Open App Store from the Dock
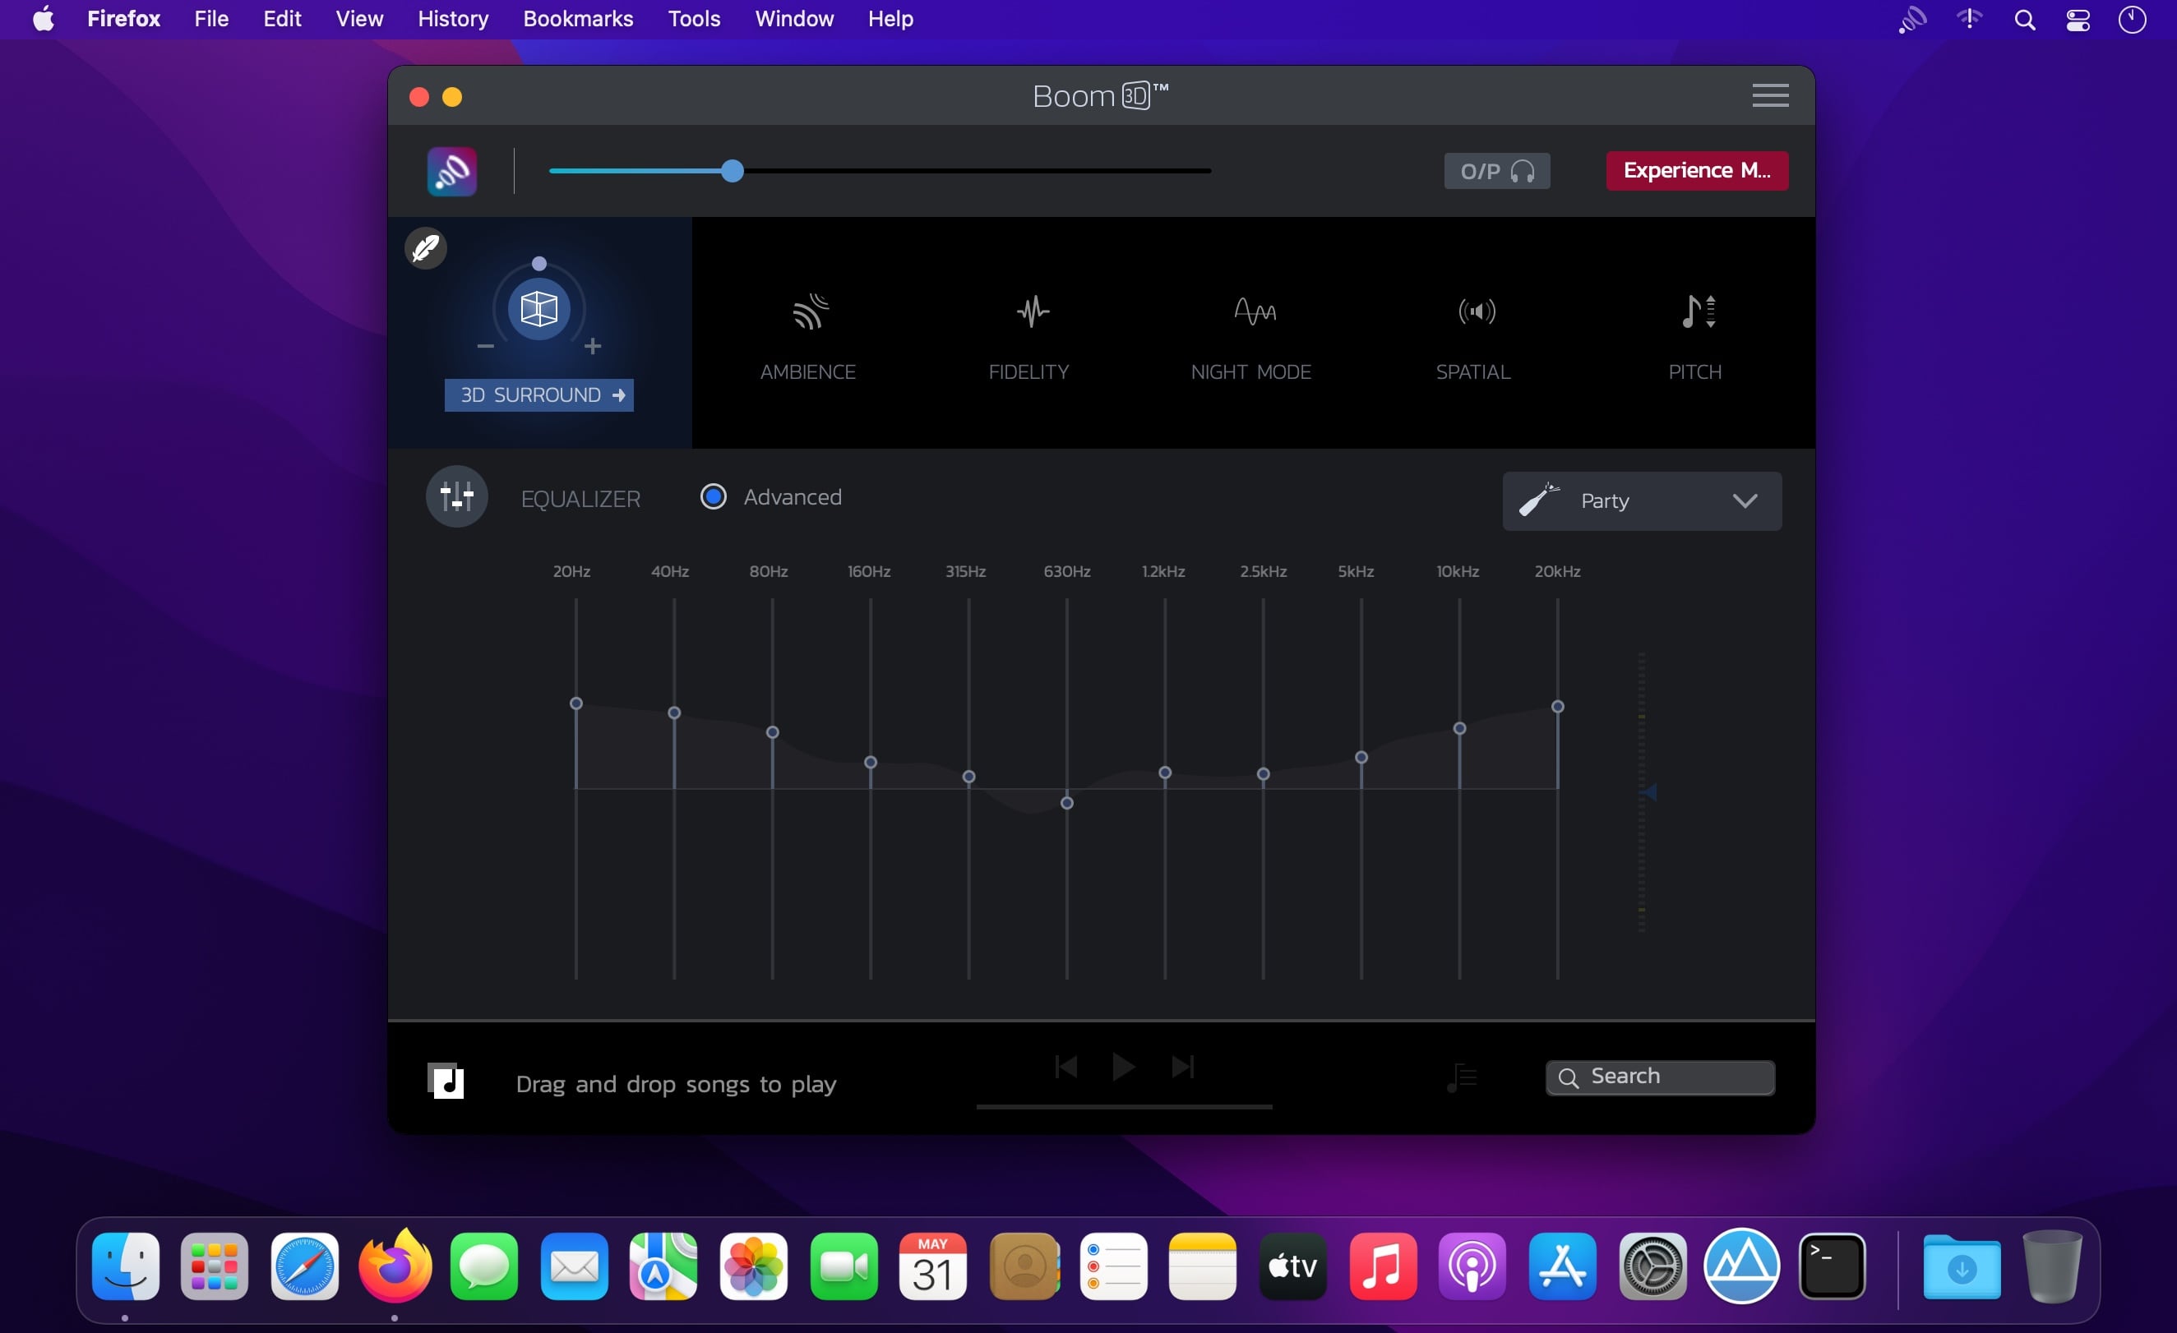Viewport: 2177px width, 1333px height. tap(1563, 1266)
